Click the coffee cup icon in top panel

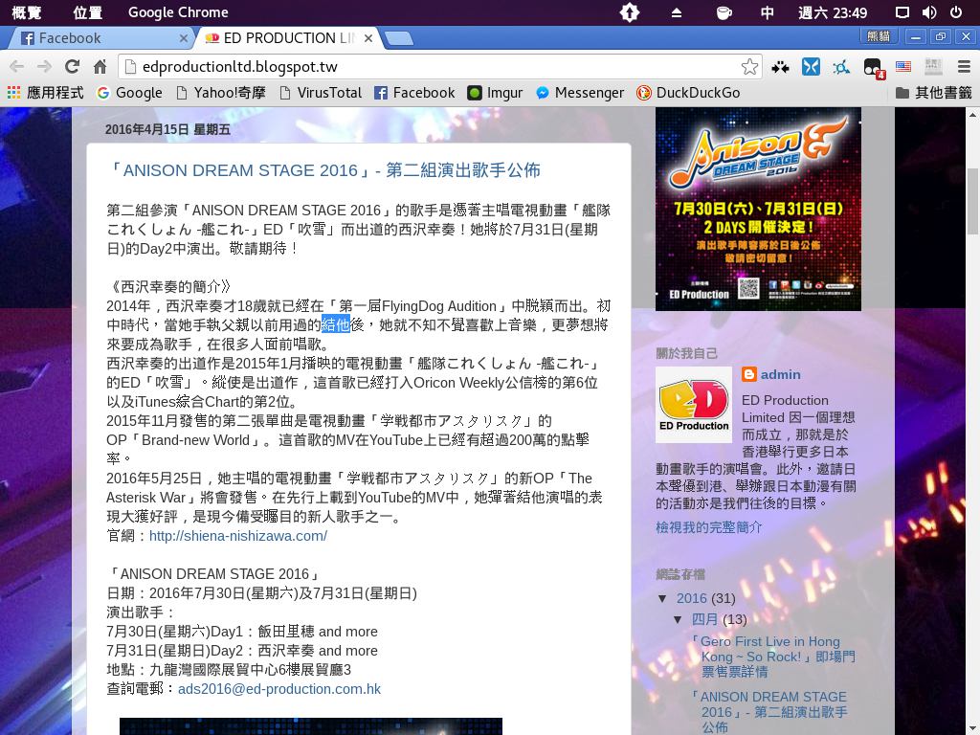click(x=724, y=12)
